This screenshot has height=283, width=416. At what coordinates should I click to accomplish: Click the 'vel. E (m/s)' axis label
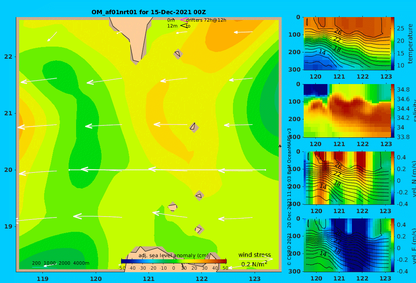pyautogui.click(x=414, y=246)
